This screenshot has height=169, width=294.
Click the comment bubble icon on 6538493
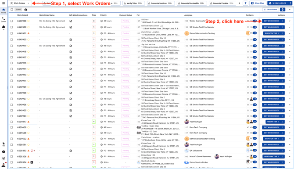32,151
